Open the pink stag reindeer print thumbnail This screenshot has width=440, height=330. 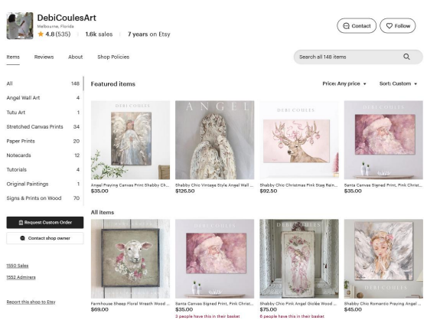(x=299, y=140)
